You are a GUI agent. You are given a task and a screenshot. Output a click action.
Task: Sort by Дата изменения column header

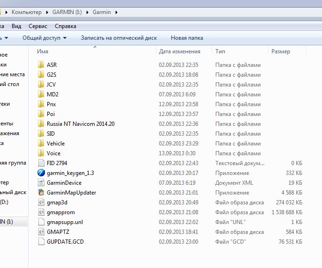pos(179,51)
